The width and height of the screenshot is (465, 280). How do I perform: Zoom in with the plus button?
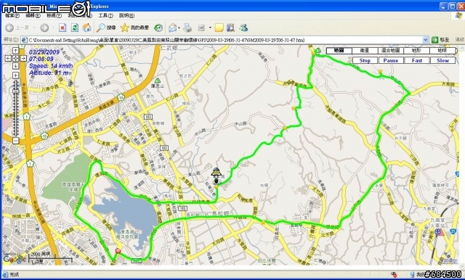(15, 75)
